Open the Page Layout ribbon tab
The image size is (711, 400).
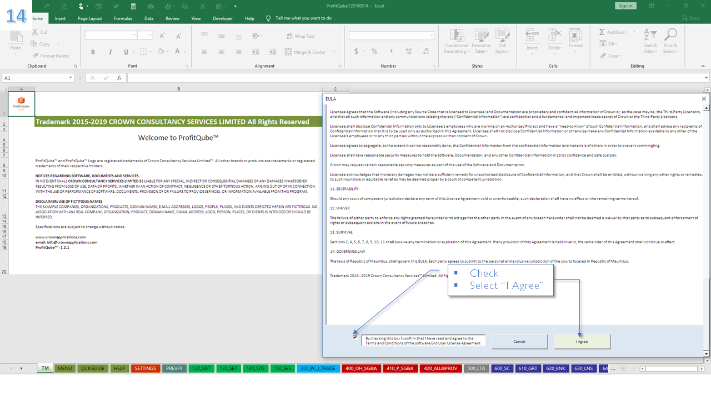(x=89, y=18)
